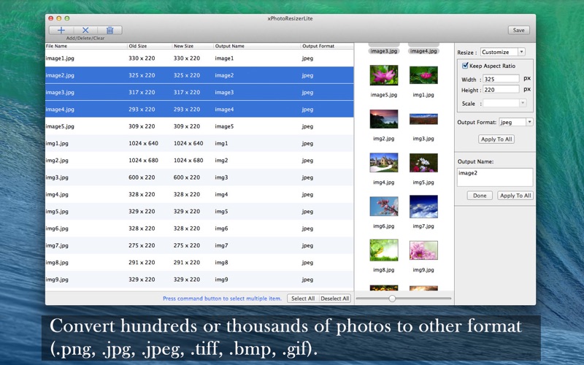Click Apply To All beside Done
Image resolution: width=584 pixels, height=365 pixels.
(x=515, y=196)
